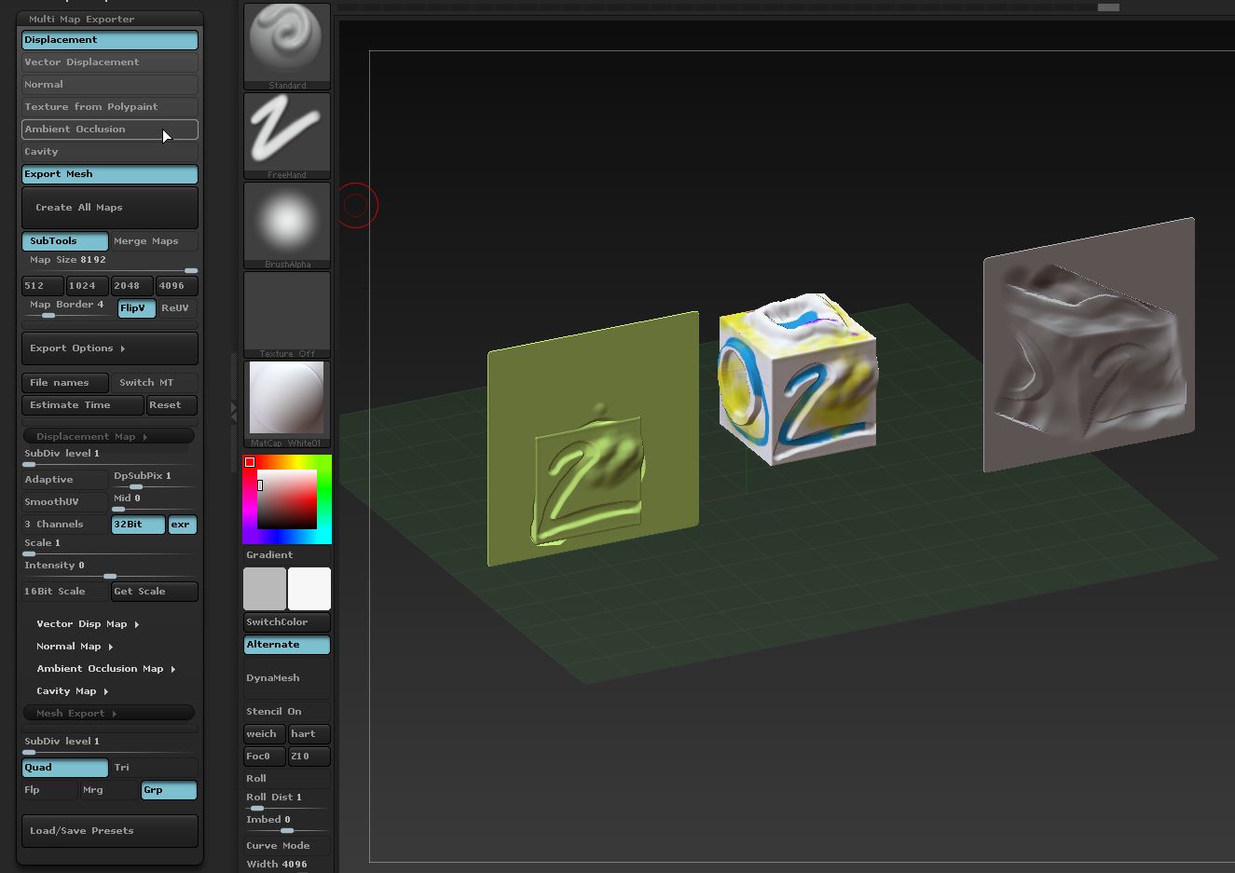Set map size to 512
Screen dimensions: 1235x873
[x=43, y=286]
